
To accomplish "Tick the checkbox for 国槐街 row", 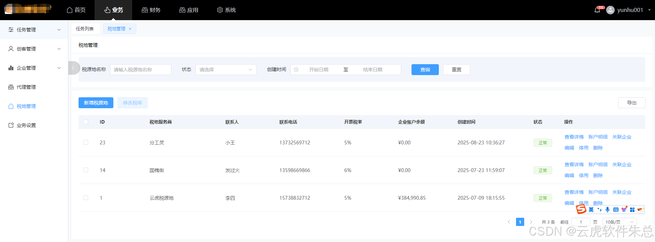I will click(86, 170).
